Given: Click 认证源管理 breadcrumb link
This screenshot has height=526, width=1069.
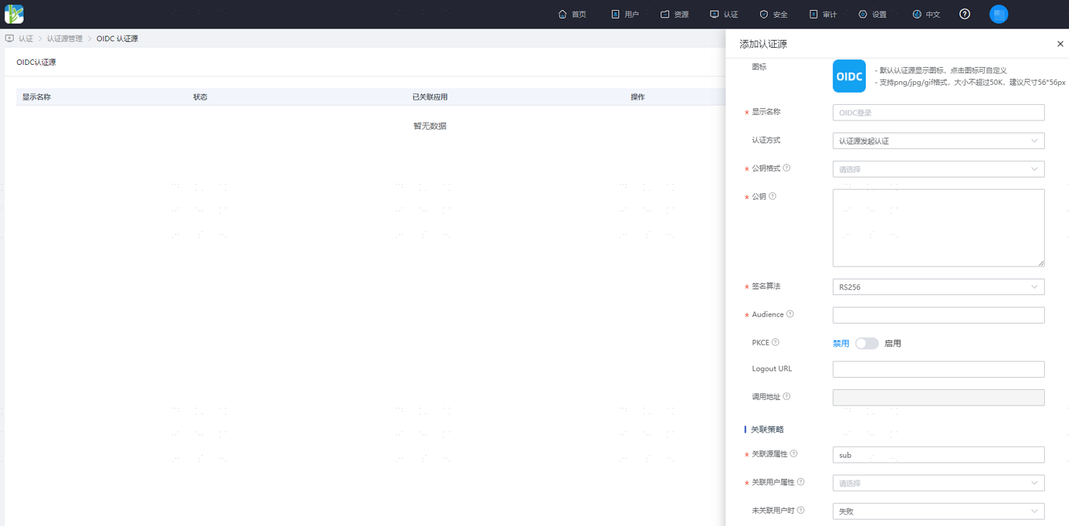Looking at the screenshot, I should [65, 38].
